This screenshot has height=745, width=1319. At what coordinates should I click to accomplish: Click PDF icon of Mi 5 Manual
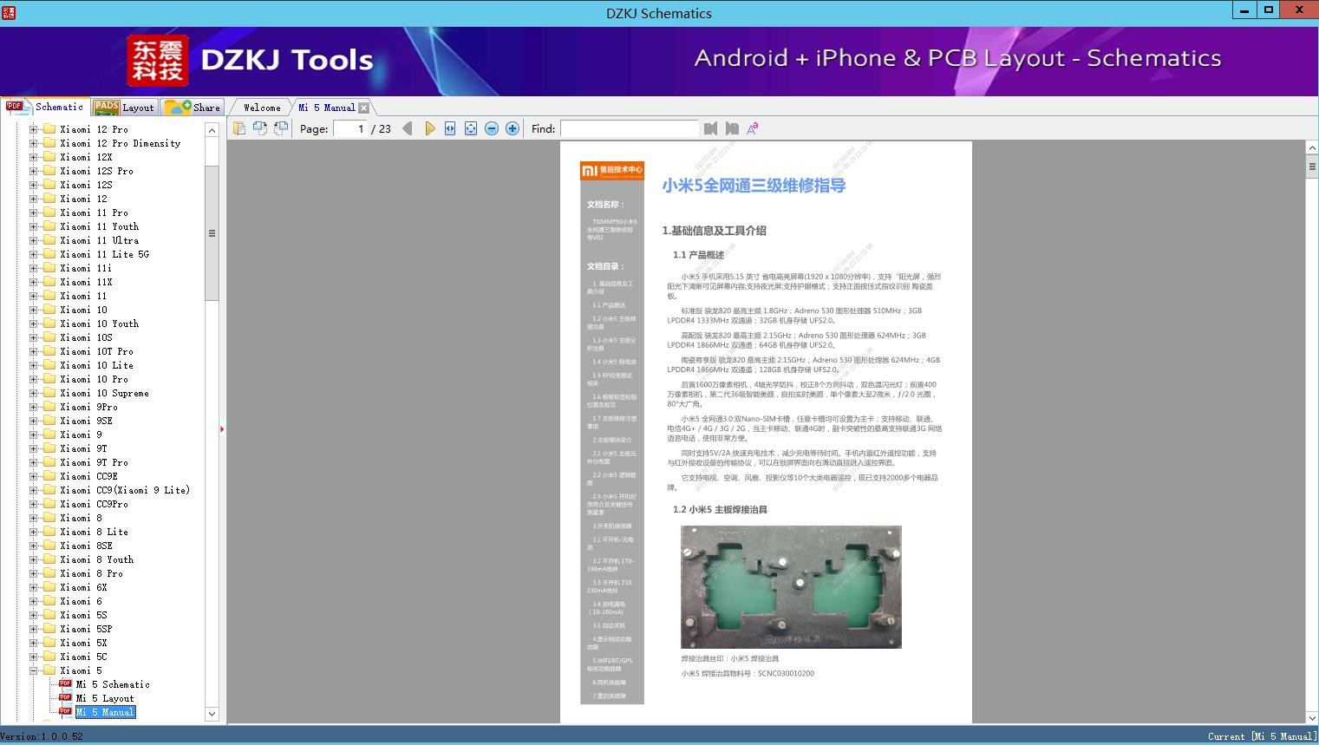[65, 712]
